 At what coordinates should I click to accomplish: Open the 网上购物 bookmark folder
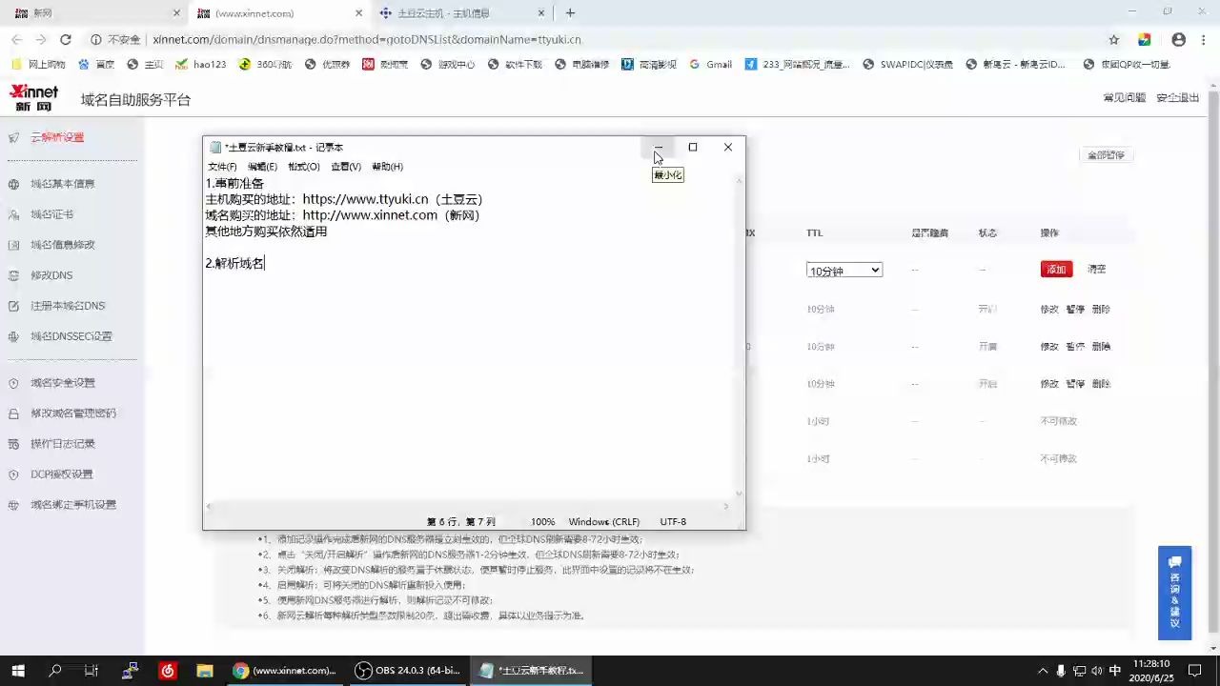(x=38, y=65)
